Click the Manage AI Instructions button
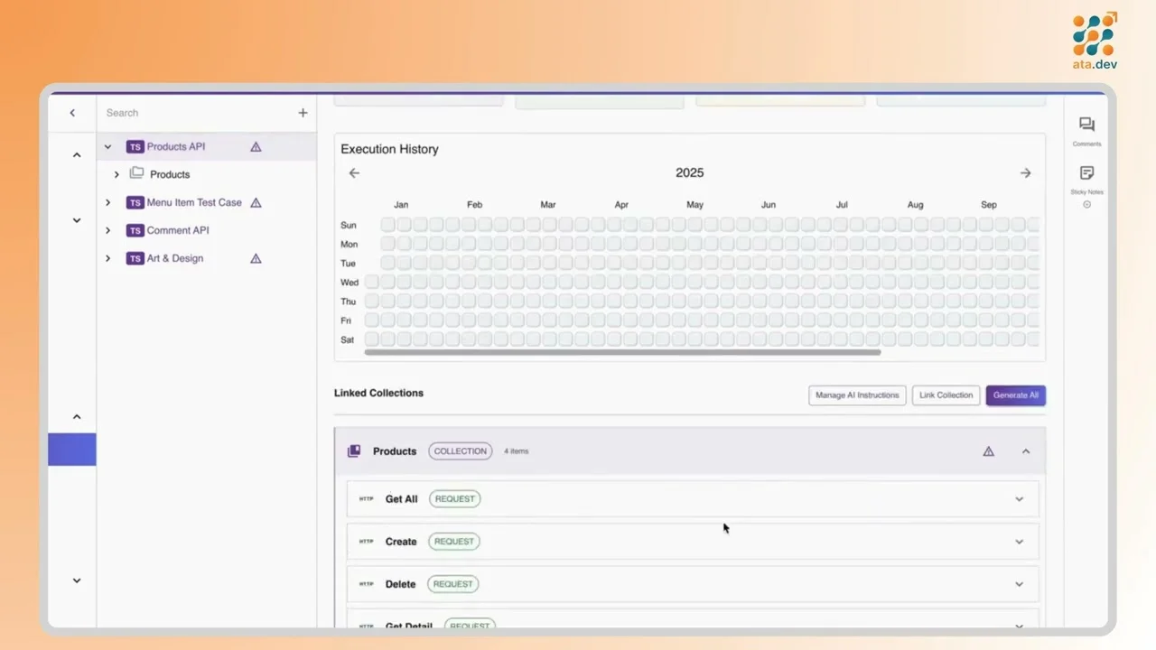The image size is (1156, 650). coord(857,395)
